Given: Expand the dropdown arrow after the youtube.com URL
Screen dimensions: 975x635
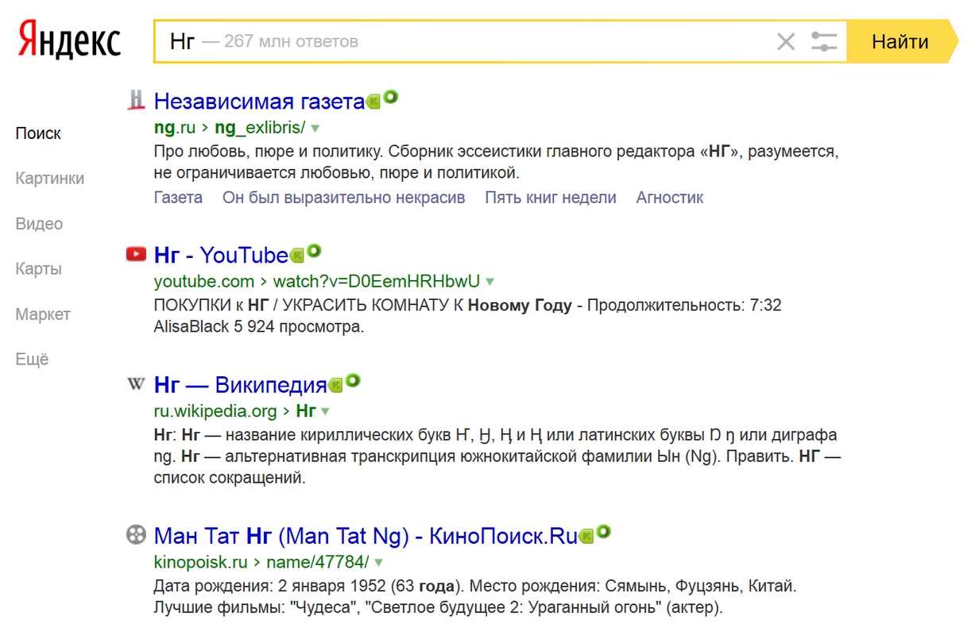Looking at the screenshot, I should click(x=490, y=282).
